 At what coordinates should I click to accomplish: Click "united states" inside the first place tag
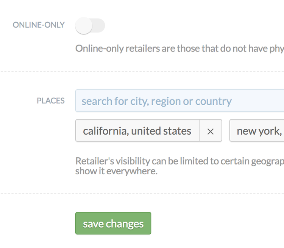tap(161, 131)
